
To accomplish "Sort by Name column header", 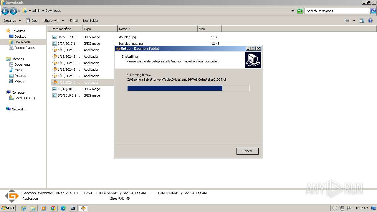I will pos(158,29).
